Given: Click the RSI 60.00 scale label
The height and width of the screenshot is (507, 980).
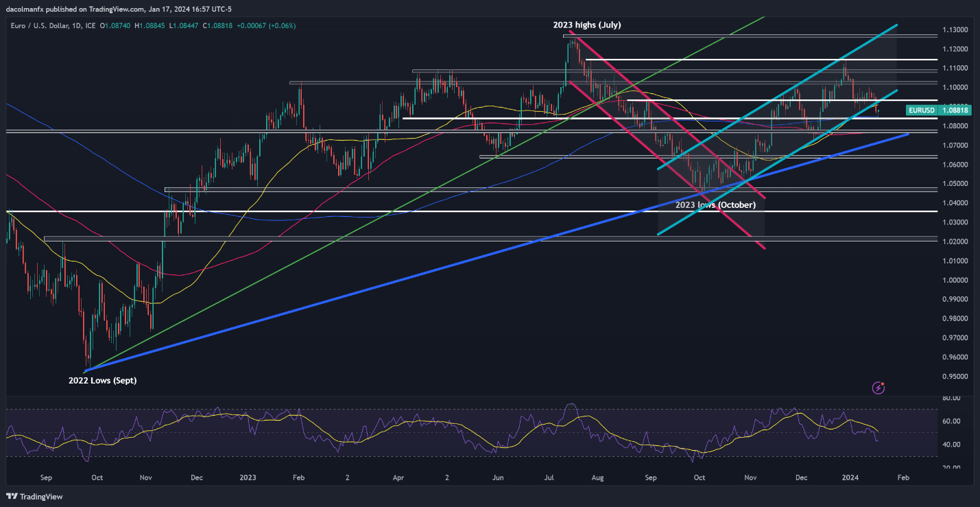Looking at the screenshot, I should click(x=950, y=421).
